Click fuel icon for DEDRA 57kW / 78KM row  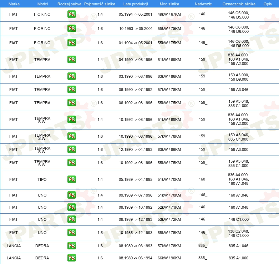[x=71, y=246]
